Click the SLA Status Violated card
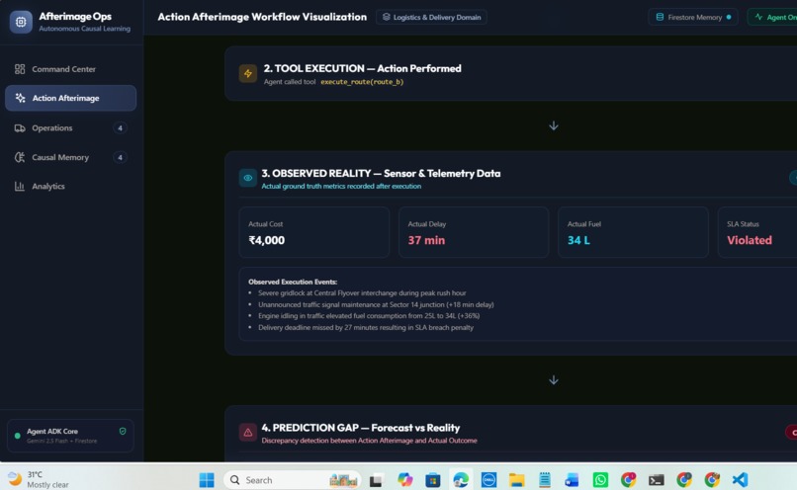797x490 pixels. click(757, 232)
